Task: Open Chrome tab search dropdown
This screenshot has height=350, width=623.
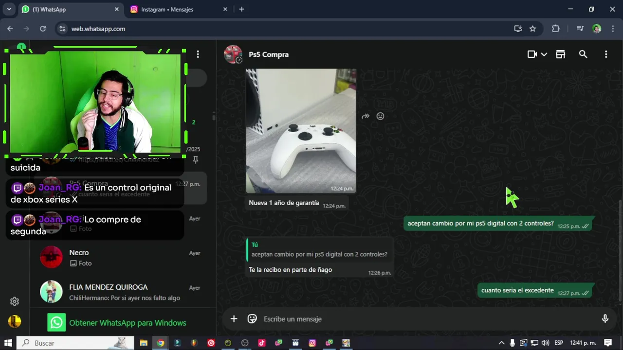Action: (9, 9)
